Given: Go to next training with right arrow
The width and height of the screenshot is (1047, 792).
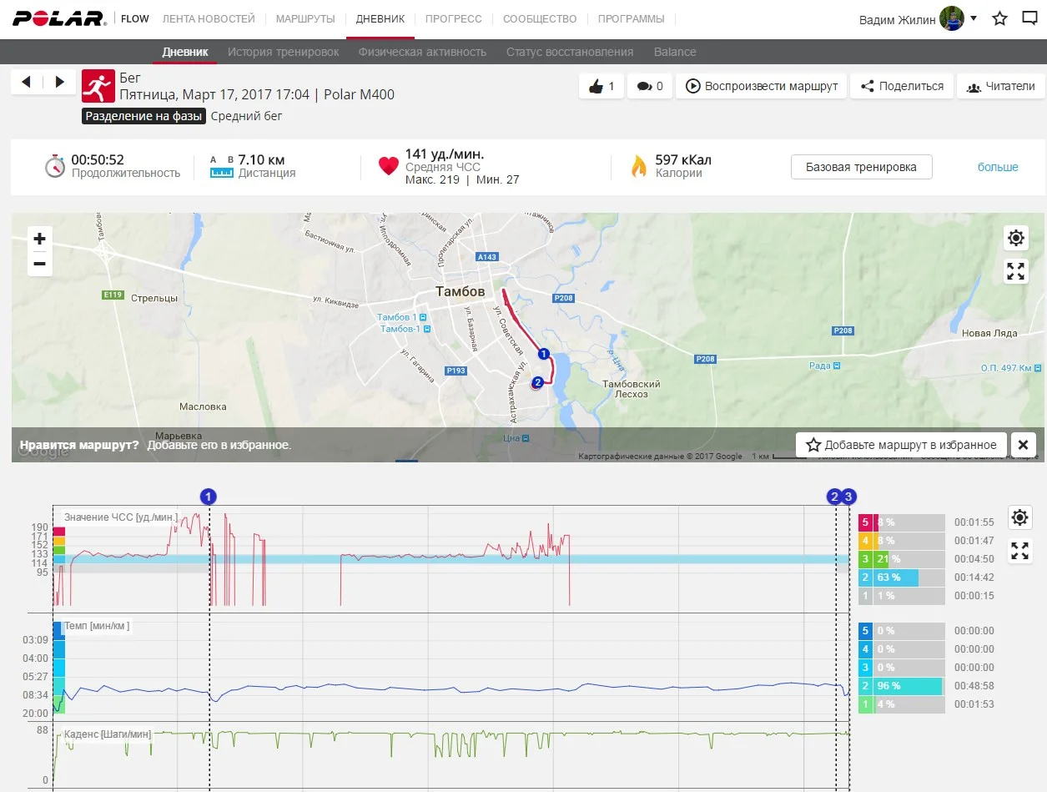Looking at the screenshot, I should click(x=59, y=82).
